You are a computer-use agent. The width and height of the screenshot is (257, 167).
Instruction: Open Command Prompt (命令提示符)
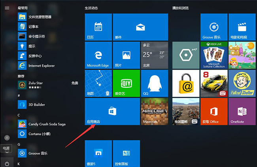tap(32, 36)
